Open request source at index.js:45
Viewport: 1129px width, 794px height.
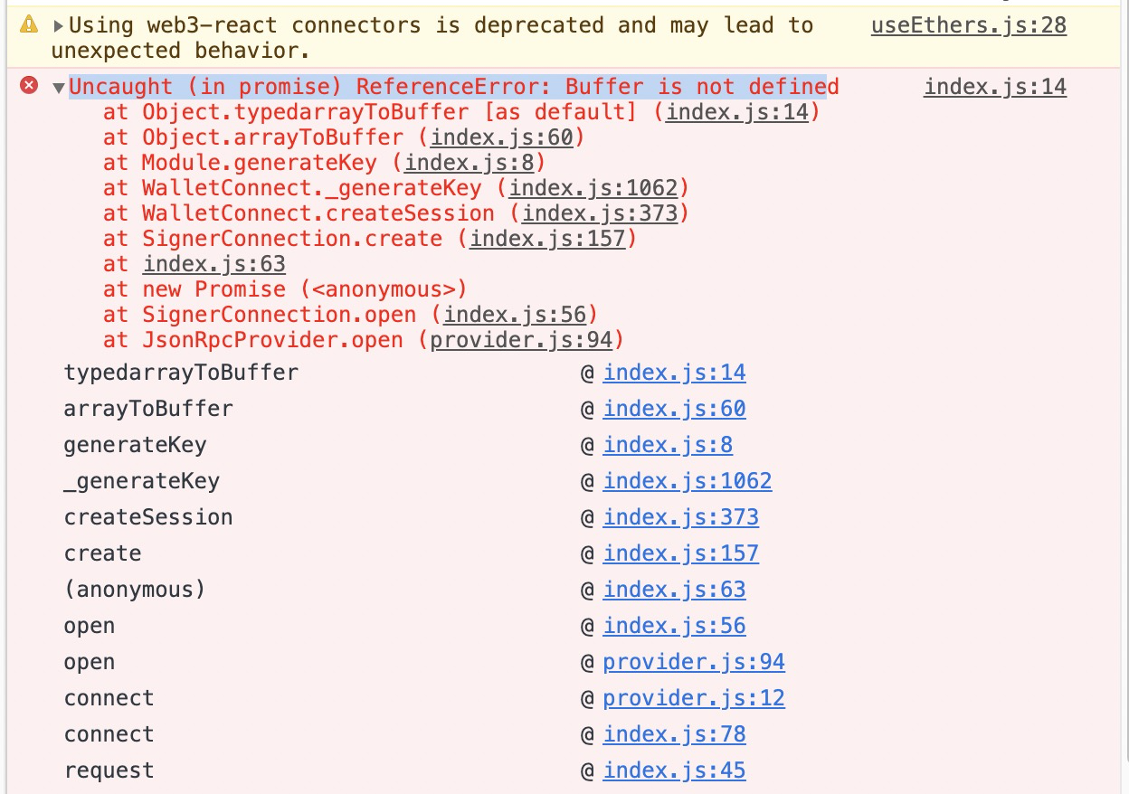point(675,770)
